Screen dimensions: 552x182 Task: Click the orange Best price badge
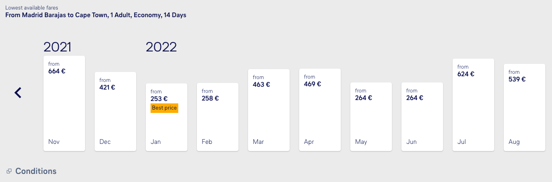(x=164, y=108)
